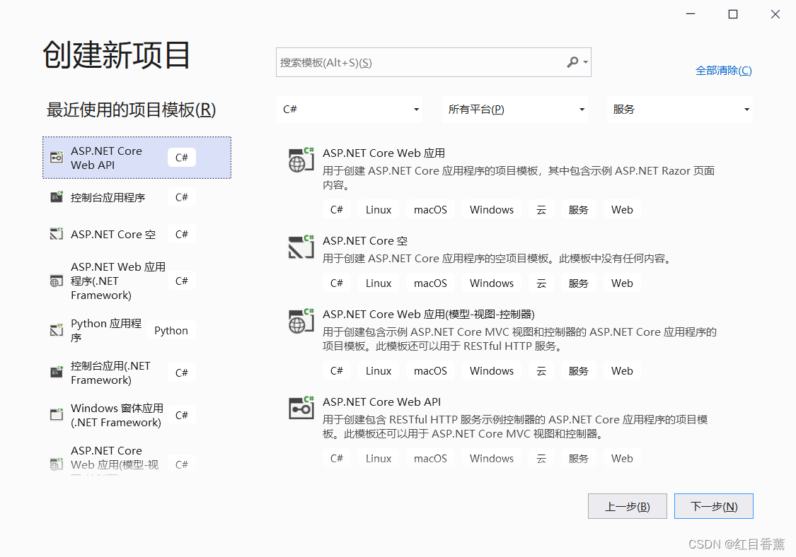
Task: Click 云 tag under ASP.NET Core 空
Action: 541,283
